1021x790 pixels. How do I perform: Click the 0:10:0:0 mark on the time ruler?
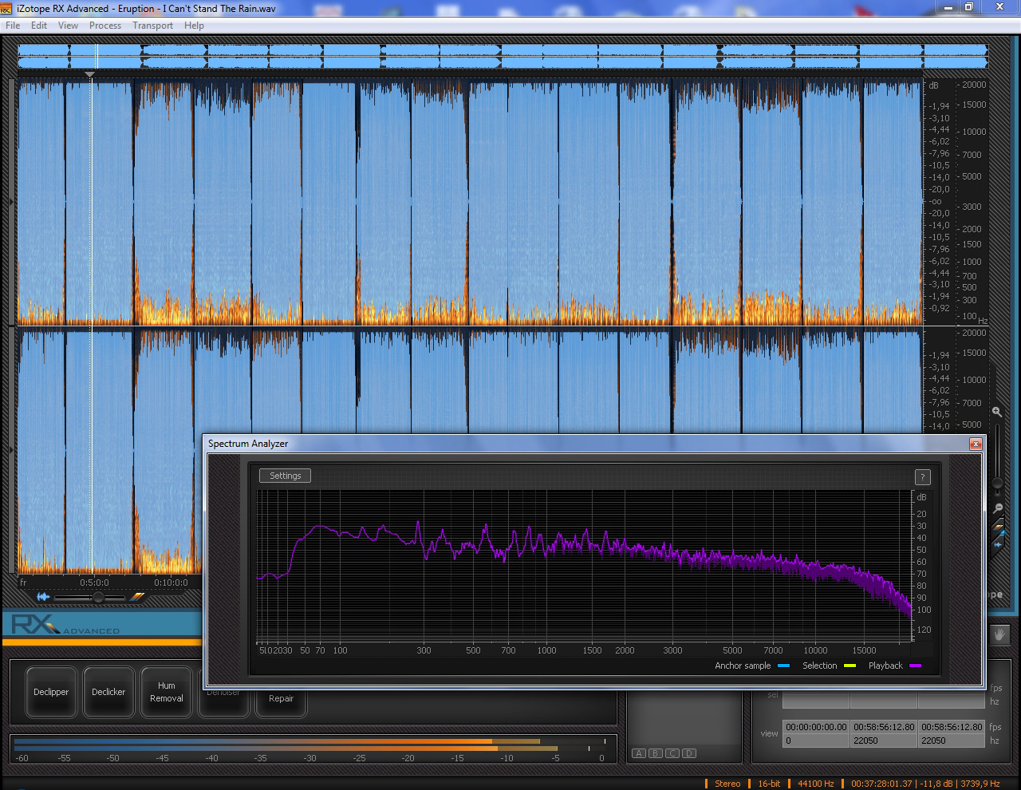point(171,583)
